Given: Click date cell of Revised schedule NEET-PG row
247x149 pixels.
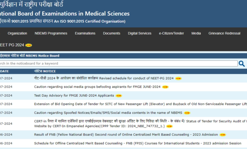Looking at the screenshot, I should [x=6, y=78].
